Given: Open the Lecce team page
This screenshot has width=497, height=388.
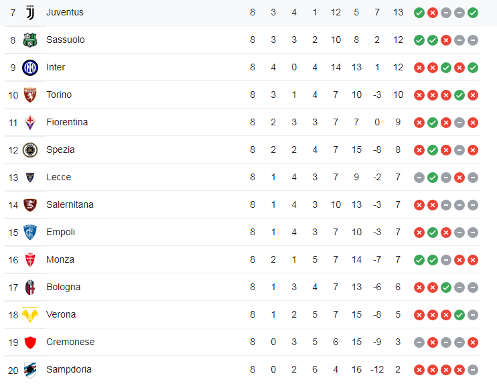Looking at the screenshot, I should pyautogui.click(x=58, y=177).
